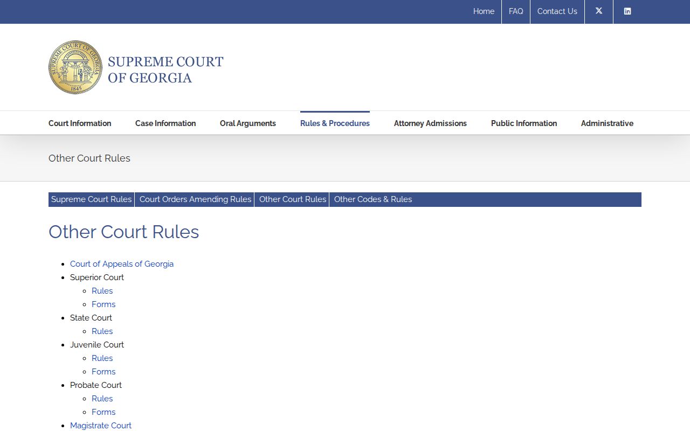Click the Probate Court list label
690x431 pixels.
pos(96,385)
